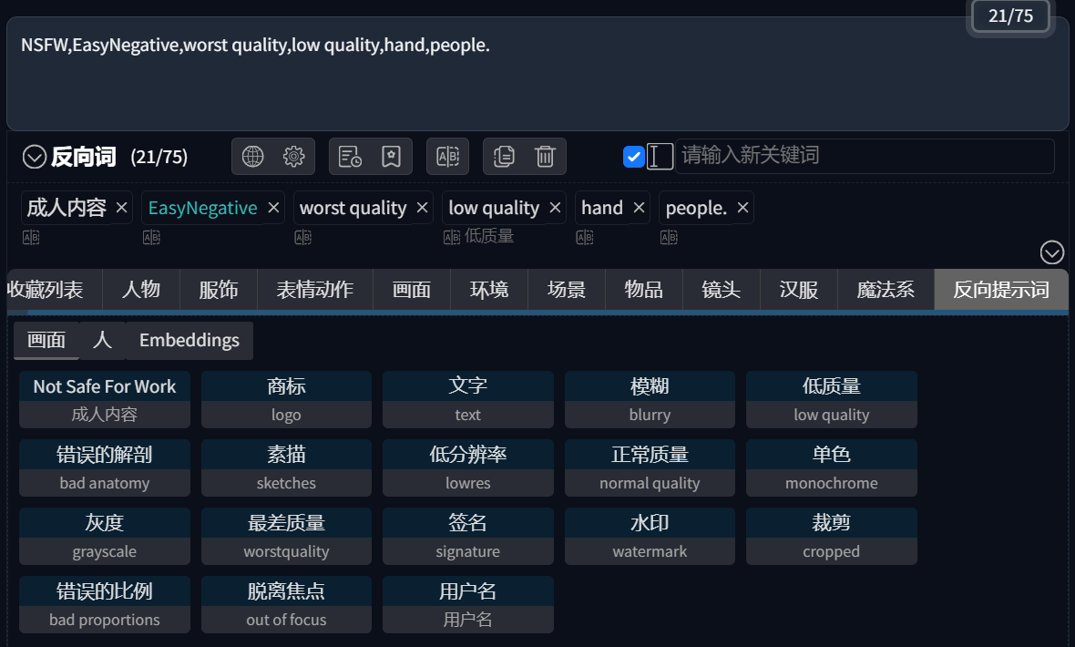Translate the 'hand' tag icon below it
This screenshot has width=1075, height=647.
coord(585,238)
